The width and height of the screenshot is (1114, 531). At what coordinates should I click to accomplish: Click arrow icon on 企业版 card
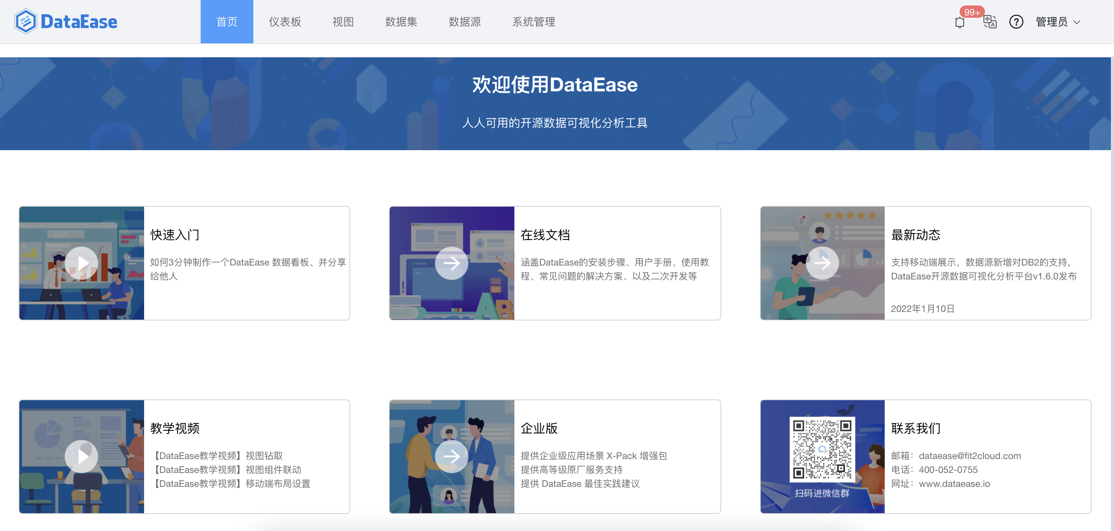pos(452,456)
